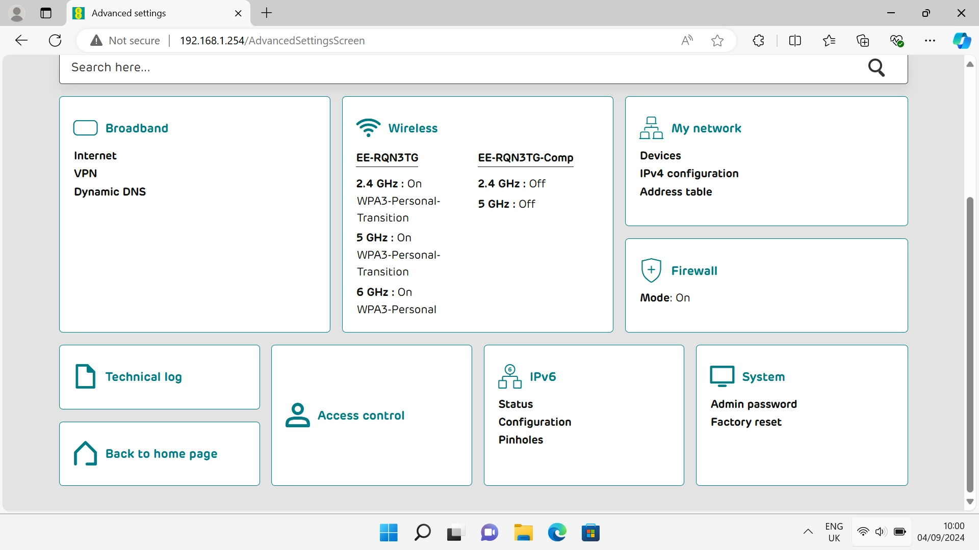
Task: Click the Wireless Wi-Fi icon
Action: pos(369,128)
